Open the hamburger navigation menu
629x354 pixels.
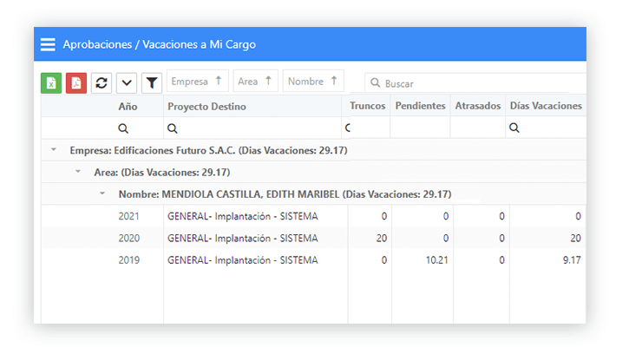coord(48,44)
